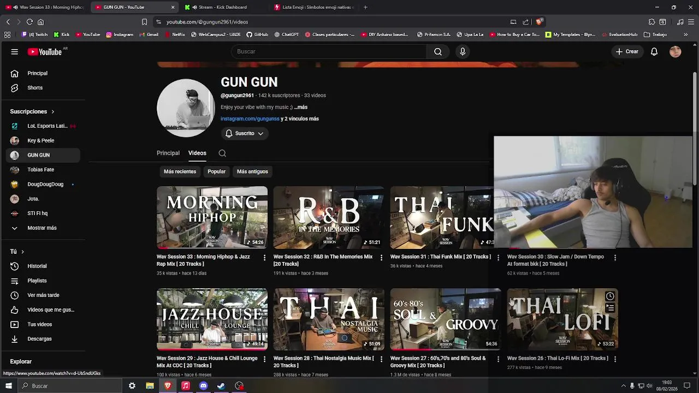Play Wav Session 29 Jazz House thumbnail
Image resolution: width=699 pixels, height=393 pixels.
pos(212,319)
